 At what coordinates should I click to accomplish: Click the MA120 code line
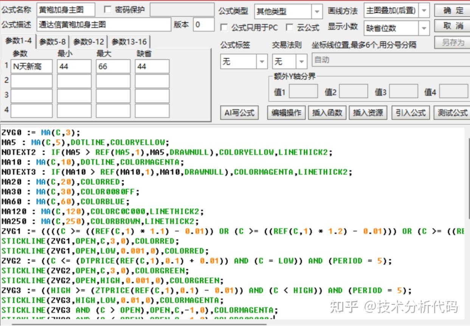[103, 211]
